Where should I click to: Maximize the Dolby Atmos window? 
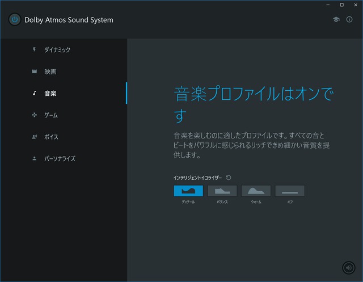(341, 5)
